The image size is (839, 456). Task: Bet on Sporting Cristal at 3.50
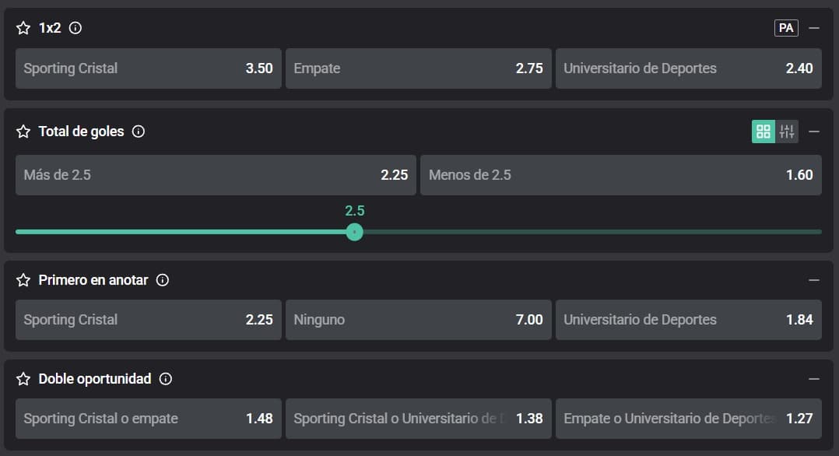click(149, 68)
